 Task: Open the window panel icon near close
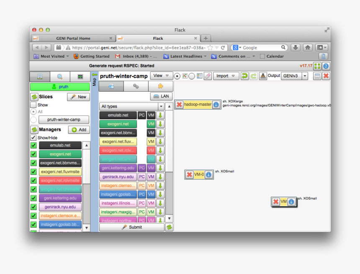click(317, 76)
